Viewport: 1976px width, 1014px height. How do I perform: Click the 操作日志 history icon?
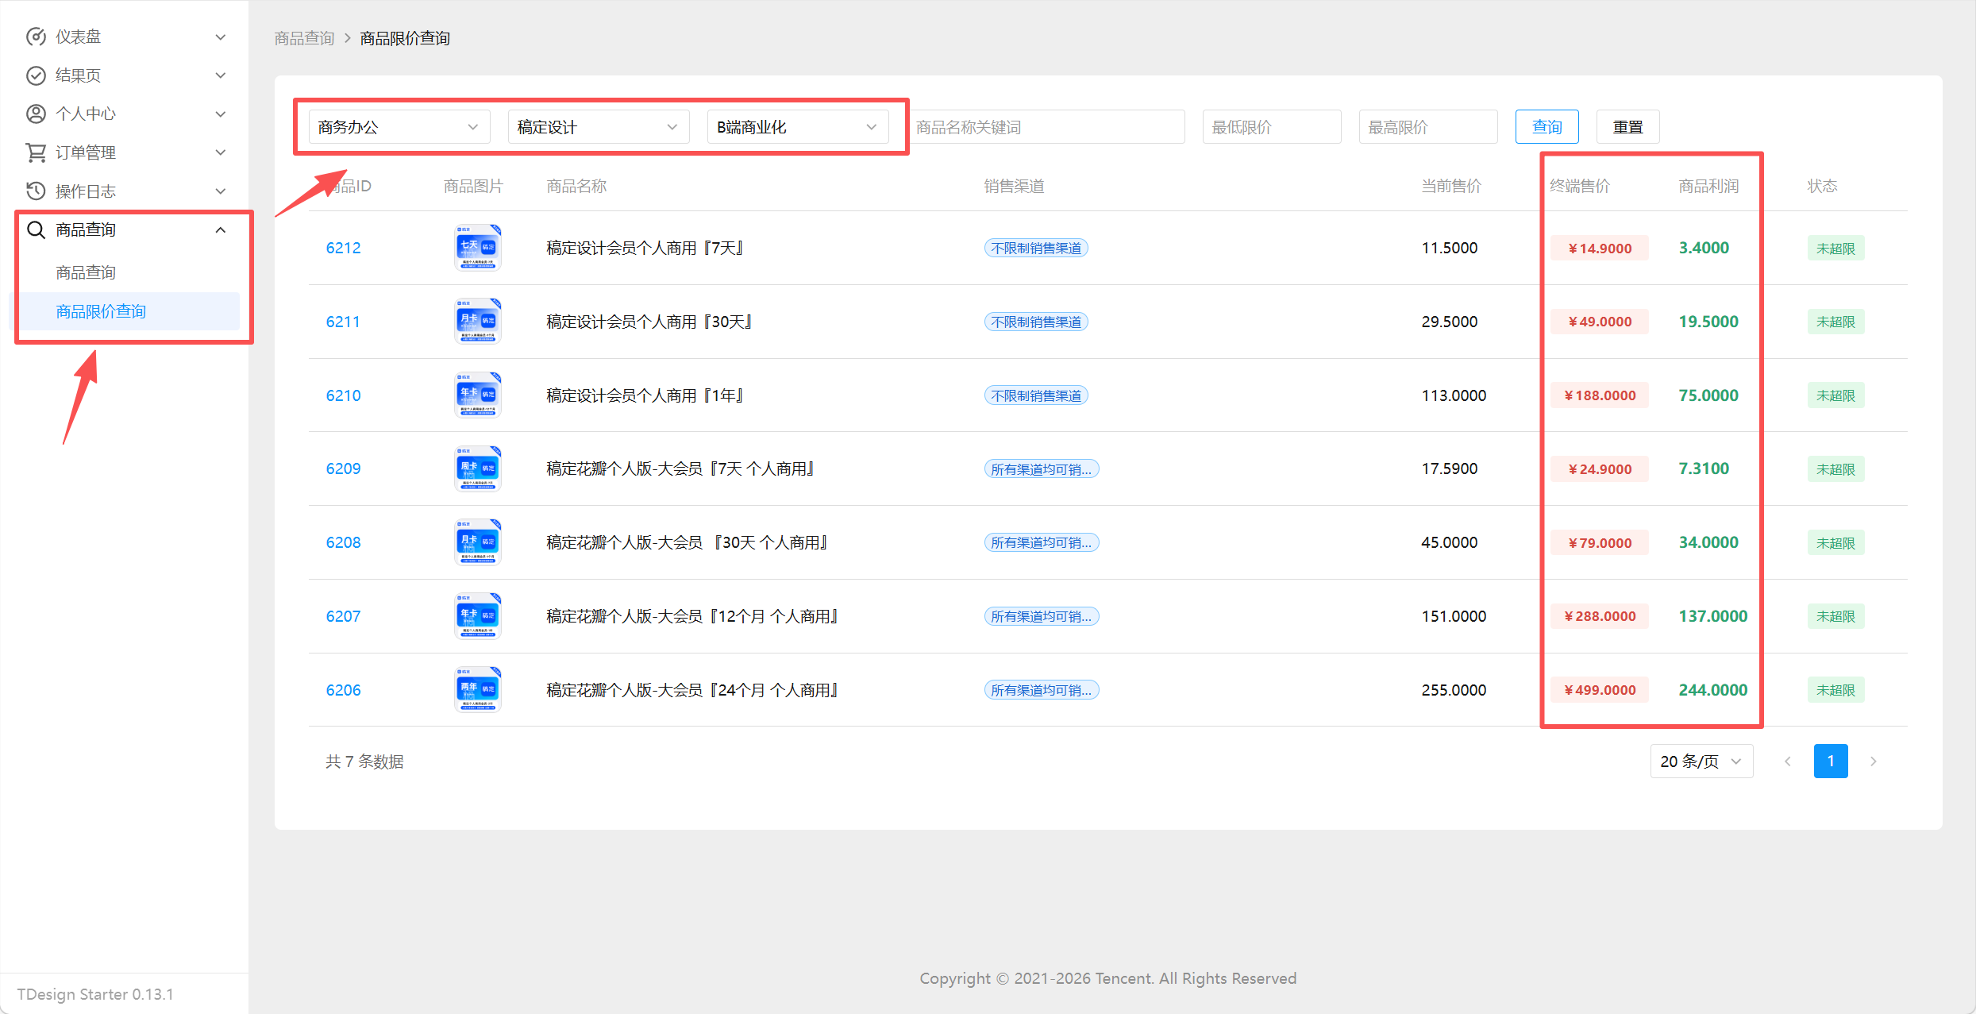coord(36,191)
